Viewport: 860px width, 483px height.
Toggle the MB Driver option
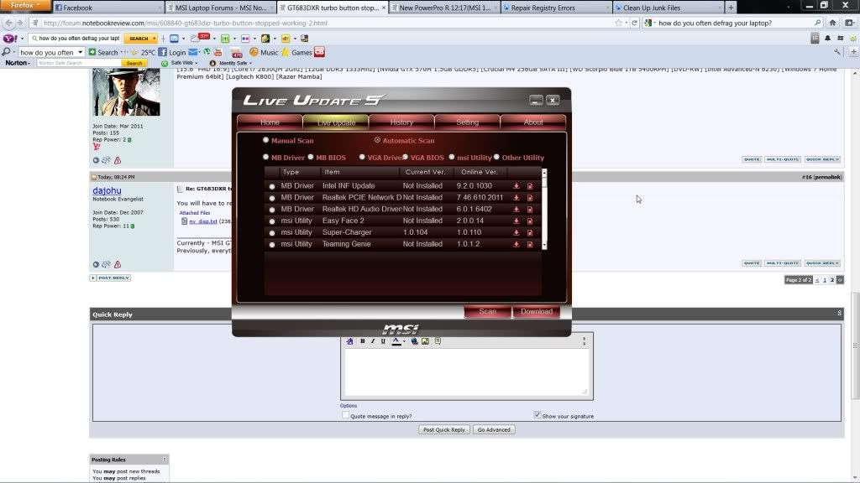pyautogui.click(x=266, y=157)
